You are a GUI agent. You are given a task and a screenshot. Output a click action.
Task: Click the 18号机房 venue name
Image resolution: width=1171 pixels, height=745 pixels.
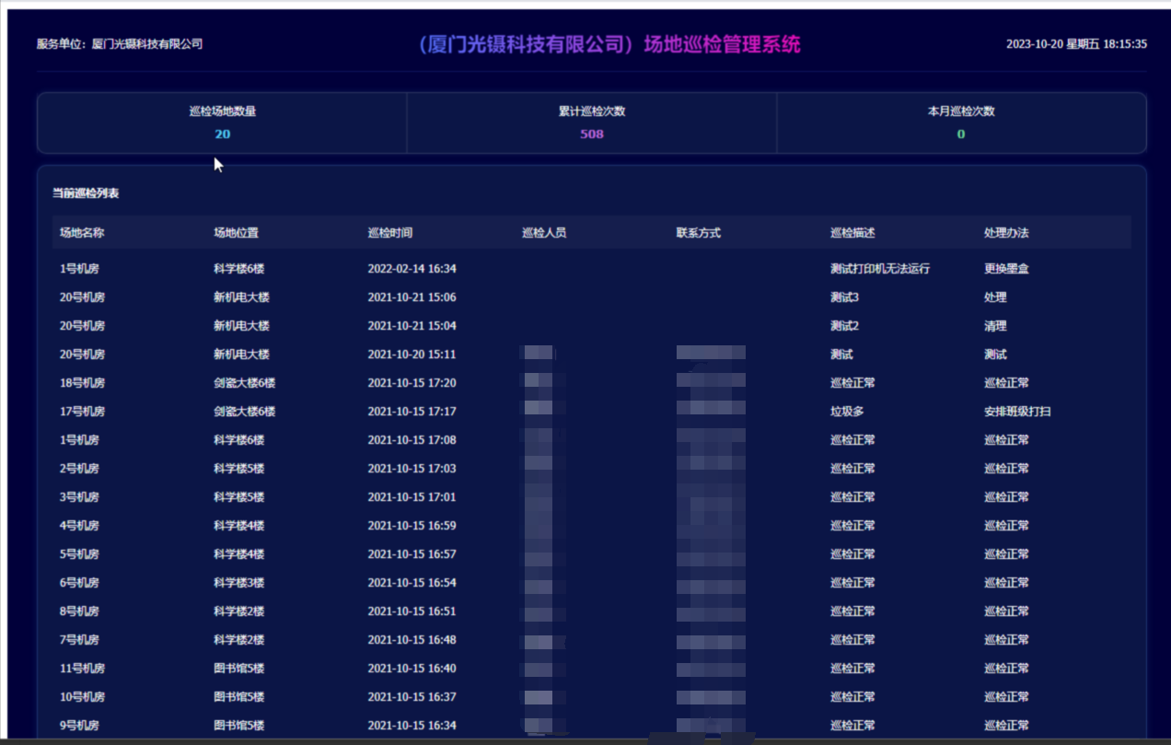coord(83,383)
